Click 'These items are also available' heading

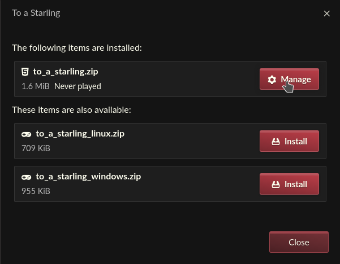[x=71, y=110]
